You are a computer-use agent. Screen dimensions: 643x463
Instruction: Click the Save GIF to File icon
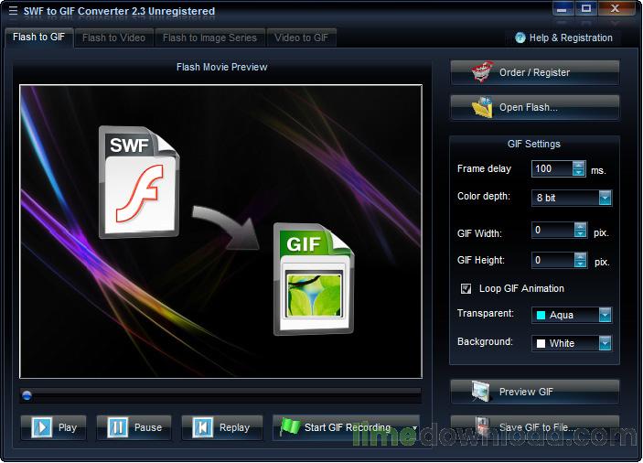click(x=481, y=426)
